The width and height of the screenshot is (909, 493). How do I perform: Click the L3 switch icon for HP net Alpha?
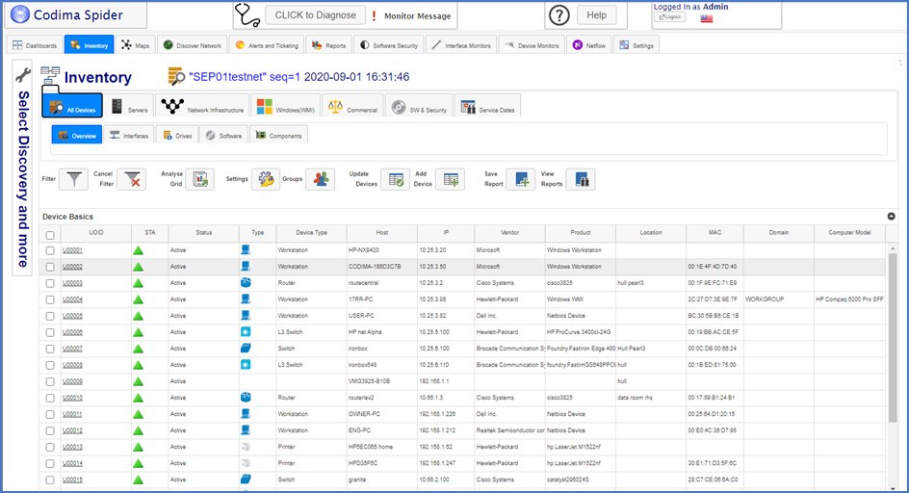246,332
